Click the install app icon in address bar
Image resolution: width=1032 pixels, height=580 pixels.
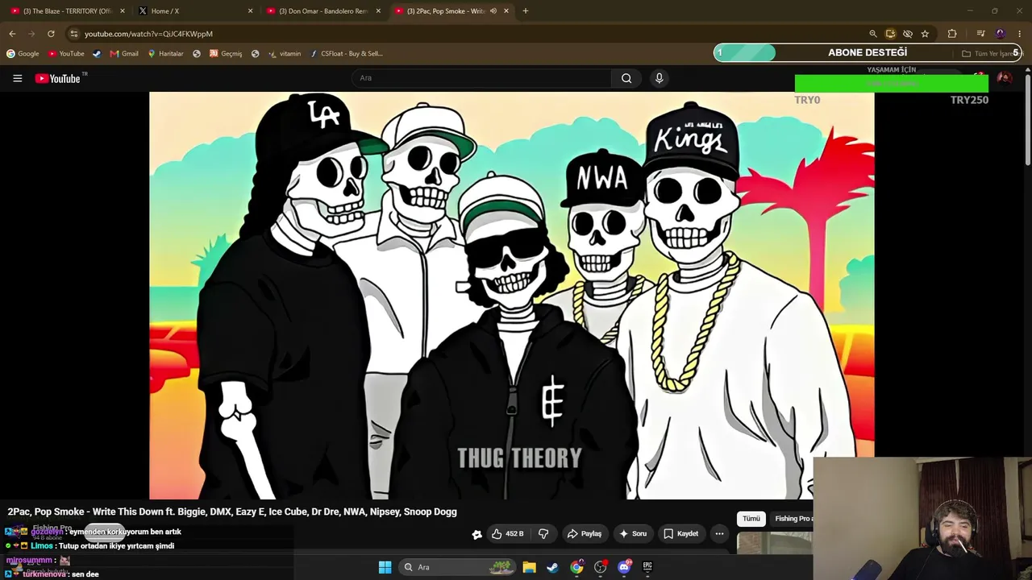[890, 34]
